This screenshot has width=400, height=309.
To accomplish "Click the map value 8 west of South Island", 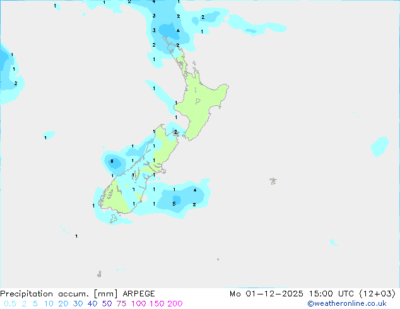I will [x=112, y=161].
